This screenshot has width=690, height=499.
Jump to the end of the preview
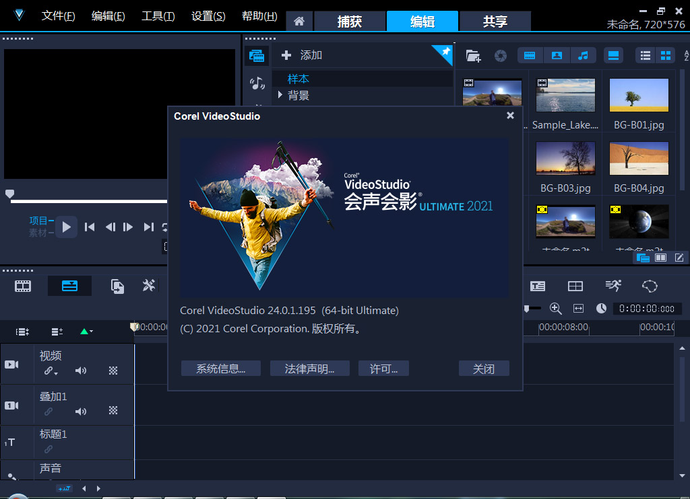[149, 227]
